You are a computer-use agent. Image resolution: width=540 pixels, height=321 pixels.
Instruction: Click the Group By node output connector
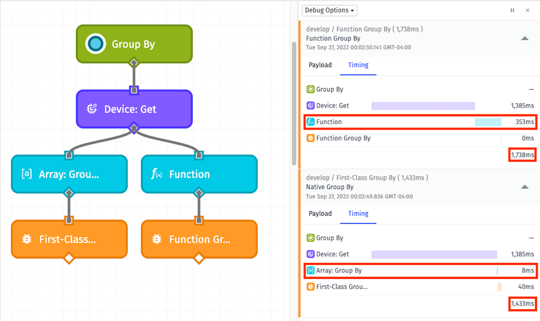click(134, 63)
